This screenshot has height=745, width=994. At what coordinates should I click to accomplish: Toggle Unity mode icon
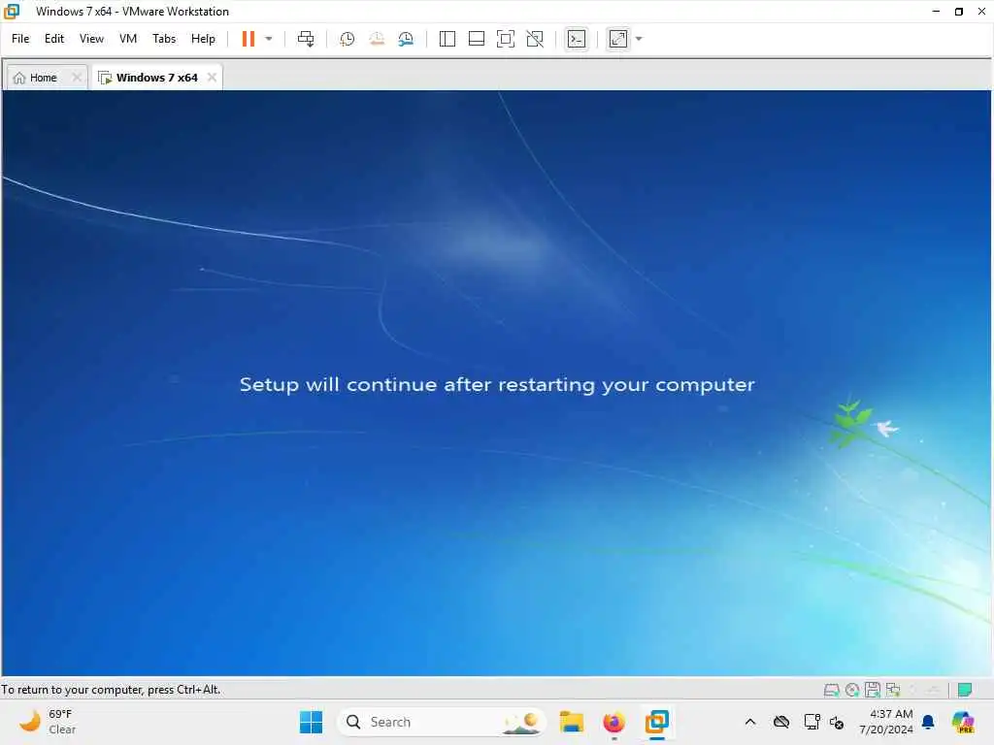pos(535,39)
